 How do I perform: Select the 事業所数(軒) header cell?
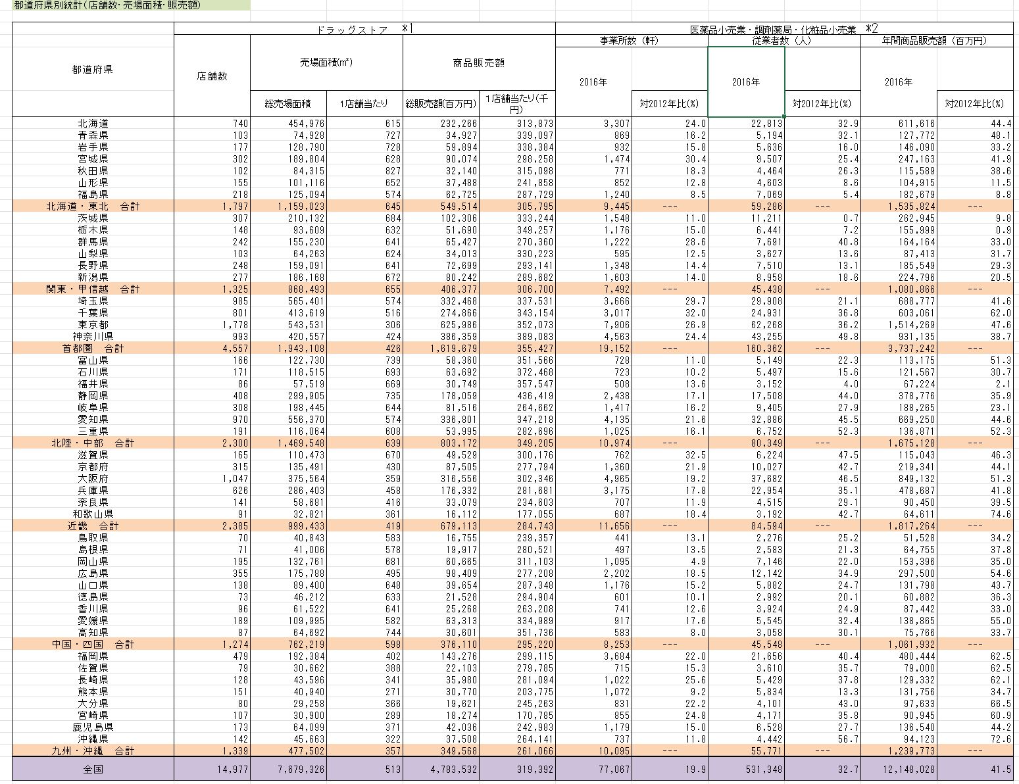(631, 41)
